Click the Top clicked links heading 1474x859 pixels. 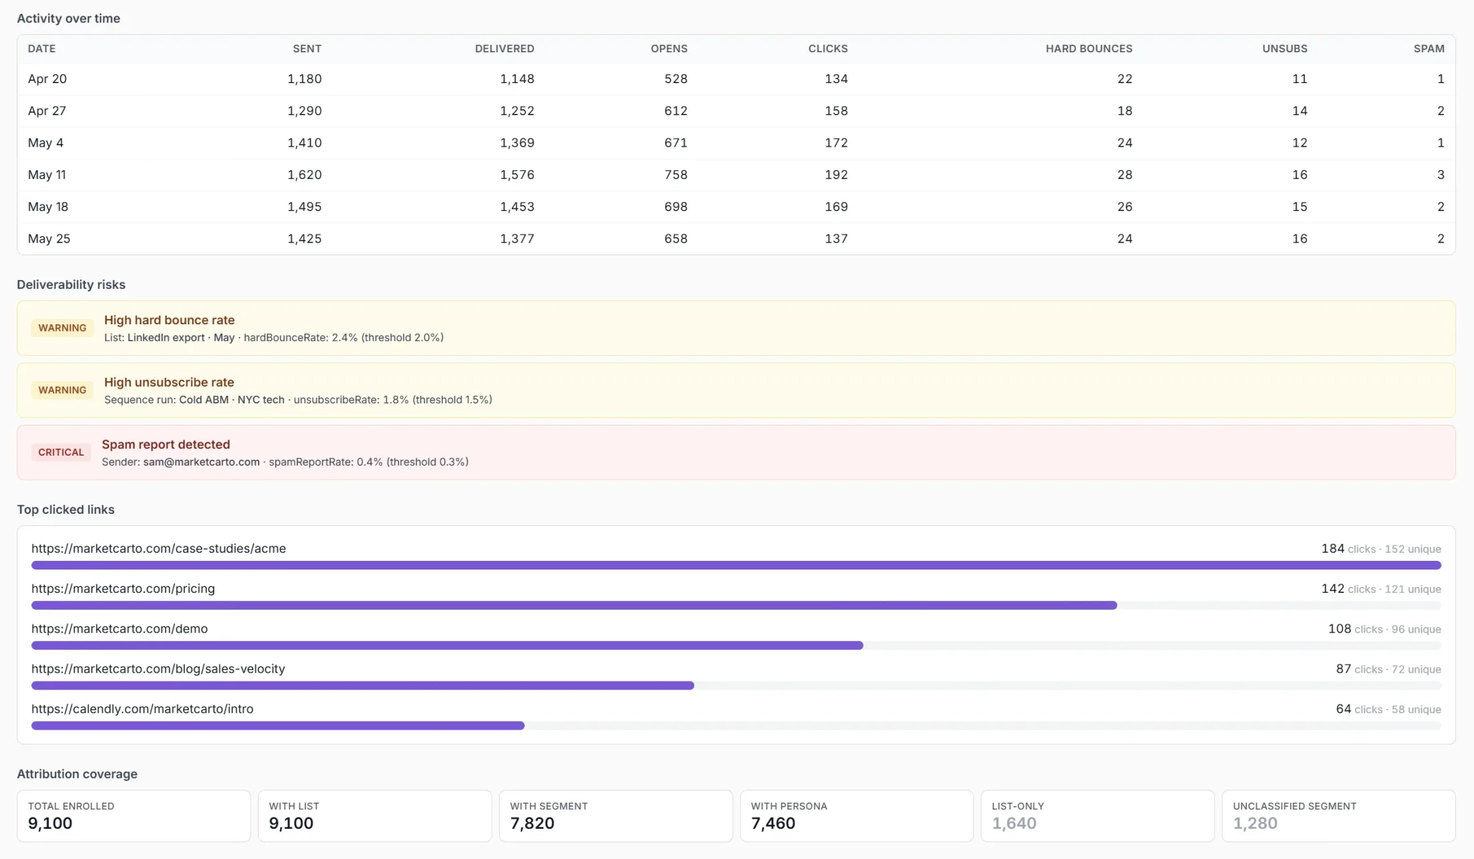coord(66,510)
